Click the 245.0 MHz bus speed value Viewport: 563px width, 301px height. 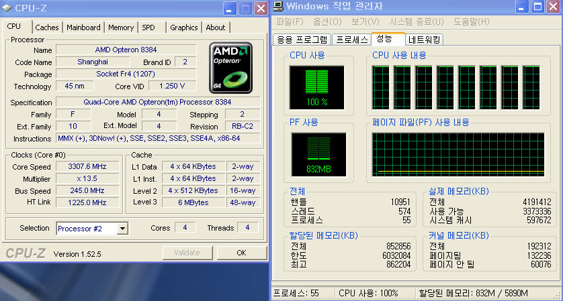(87, 190)
